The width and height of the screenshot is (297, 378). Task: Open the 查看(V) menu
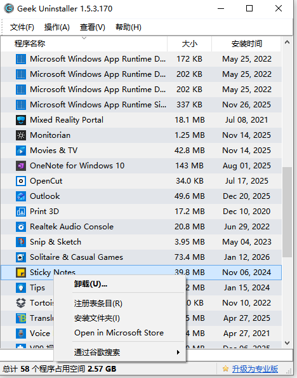pos(93,27)
